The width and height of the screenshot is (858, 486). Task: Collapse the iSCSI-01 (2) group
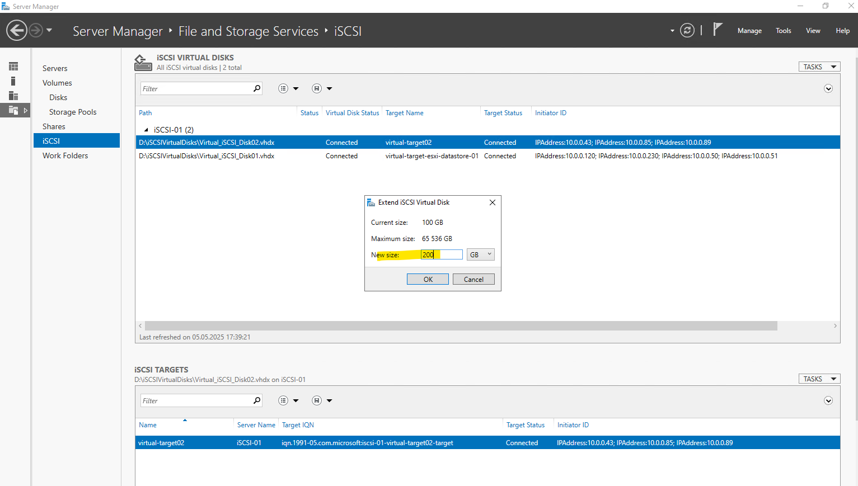tap(146, 130)
